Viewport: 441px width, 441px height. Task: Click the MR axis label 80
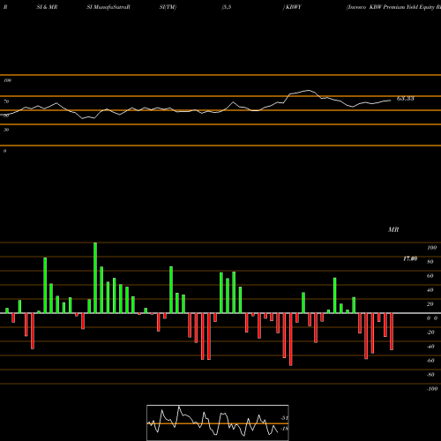pyautogui.click(x=430, y=262)
